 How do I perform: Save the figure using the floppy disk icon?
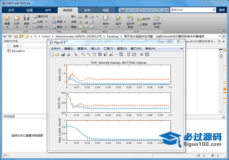click(62, 54)
